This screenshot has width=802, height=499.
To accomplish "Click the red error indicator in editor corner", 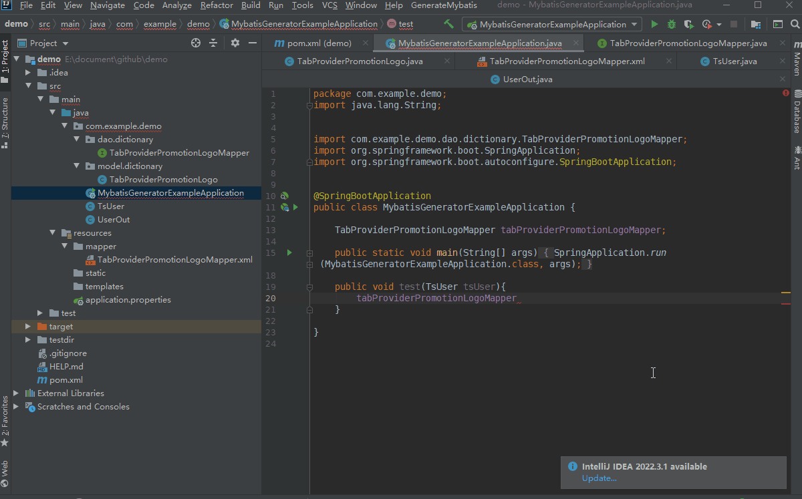I will pos(786,93).
